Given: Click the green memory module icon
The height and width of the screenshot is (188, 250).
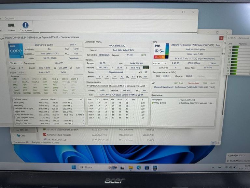Looking at the screenshot, I should pos(141,68).
